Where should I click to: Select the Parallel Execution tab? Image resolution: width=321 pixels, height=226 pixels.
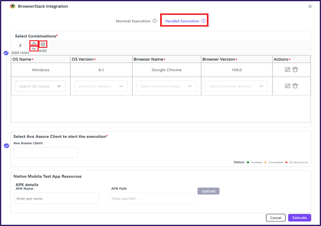tap(182, 21)
